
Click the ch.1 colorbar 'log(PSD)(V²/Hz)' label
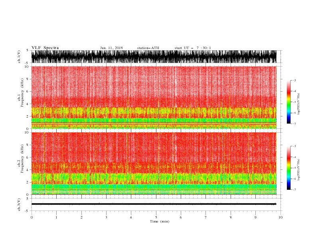coord(299,104)
